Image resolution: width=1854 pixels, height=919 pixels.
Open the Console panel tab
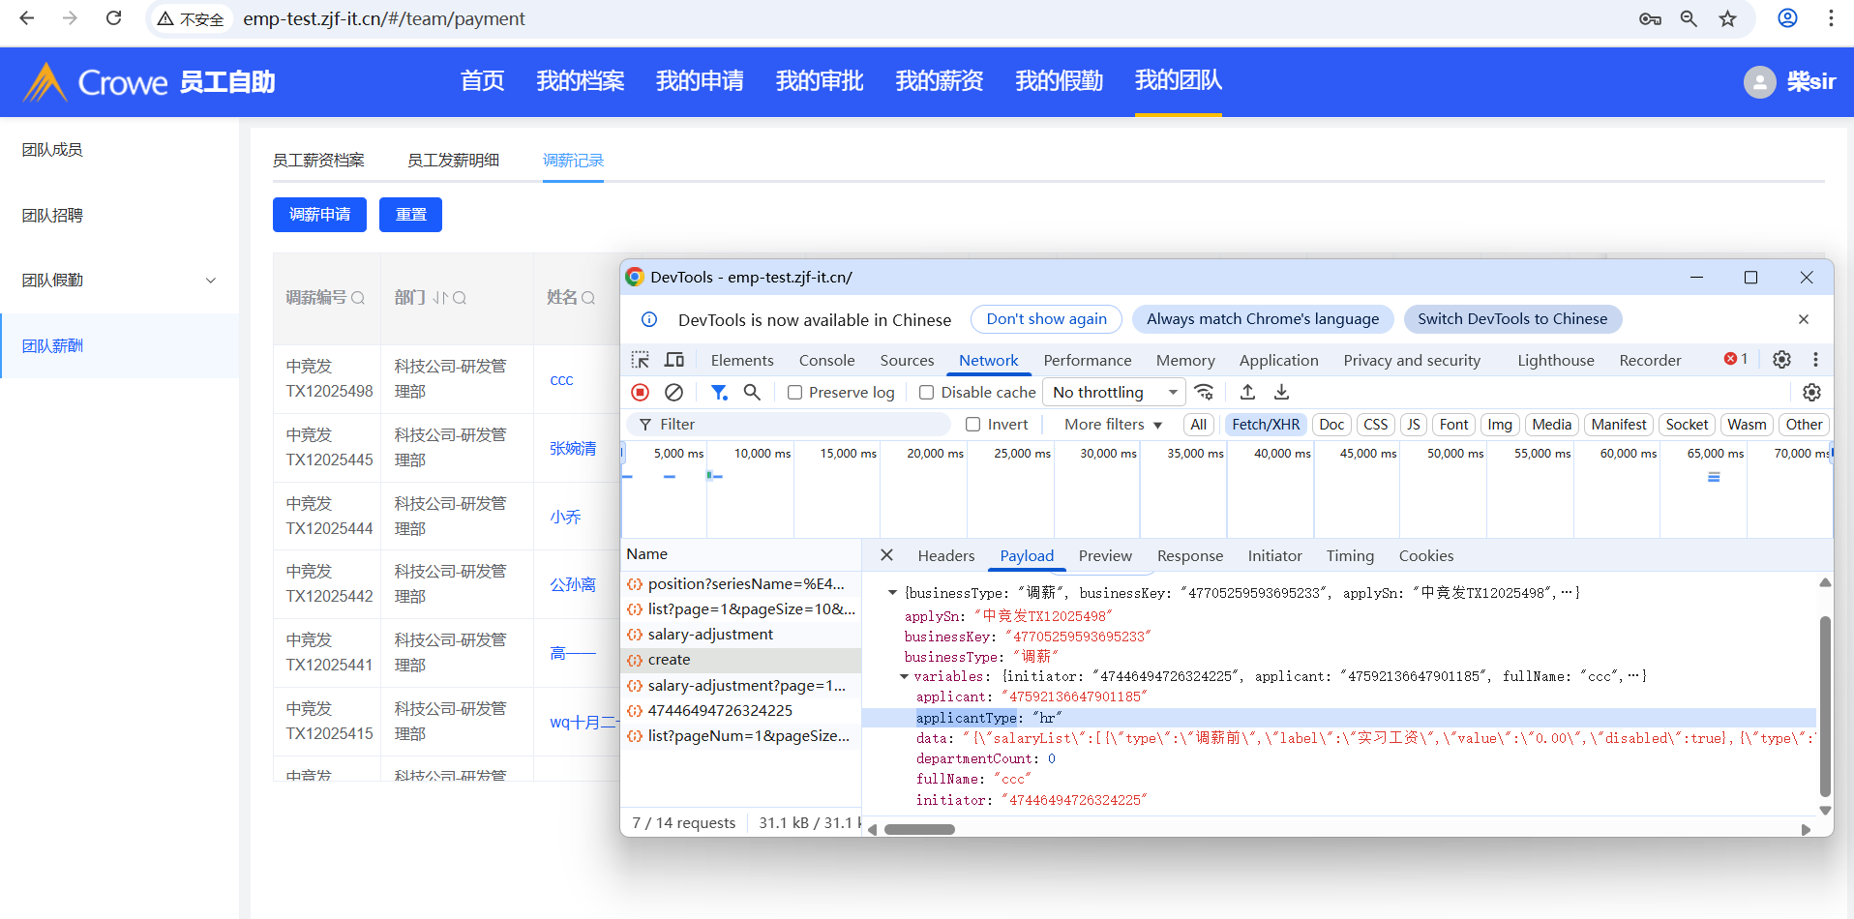[826, 360]
